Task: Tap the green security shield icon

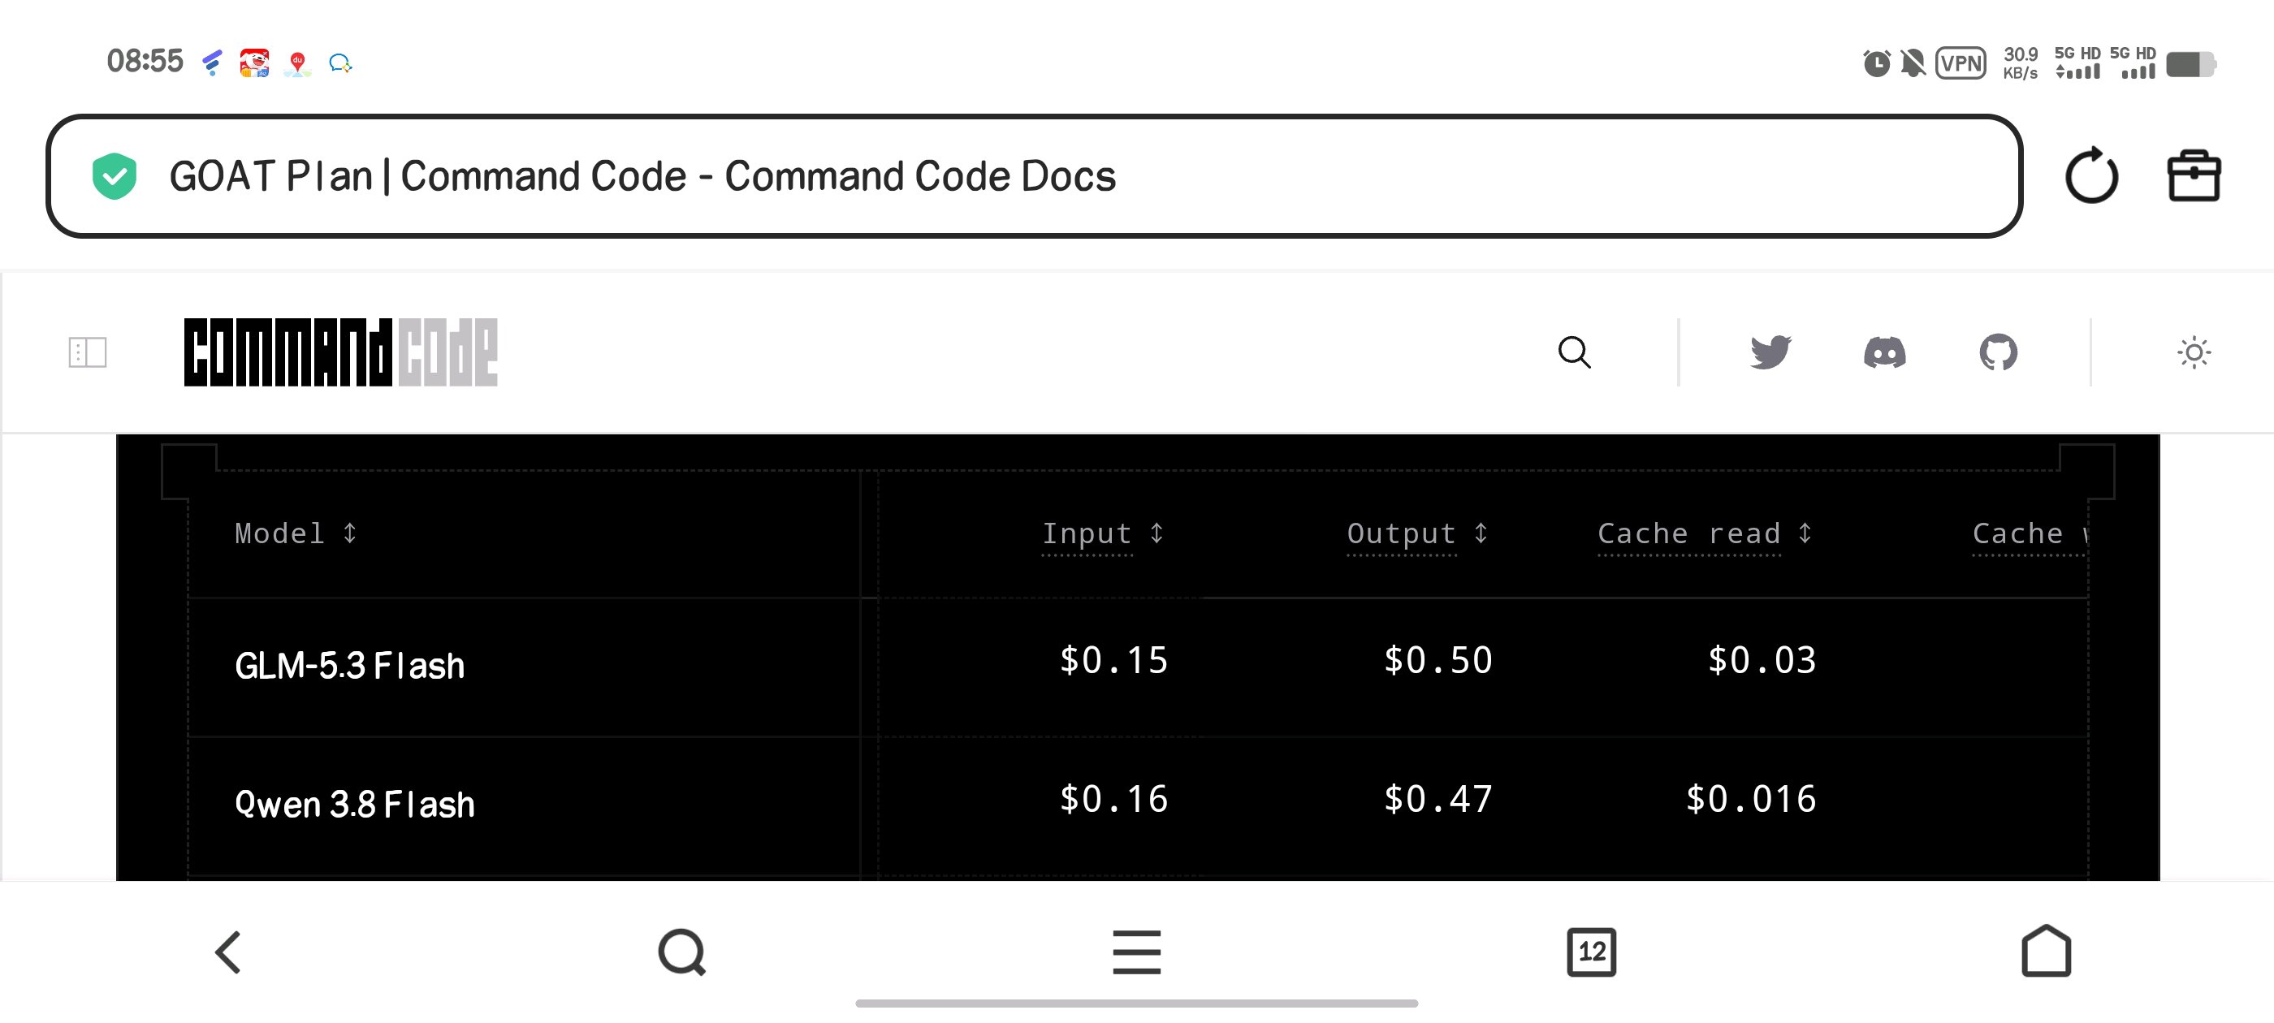Action: (x=115, y=175)
